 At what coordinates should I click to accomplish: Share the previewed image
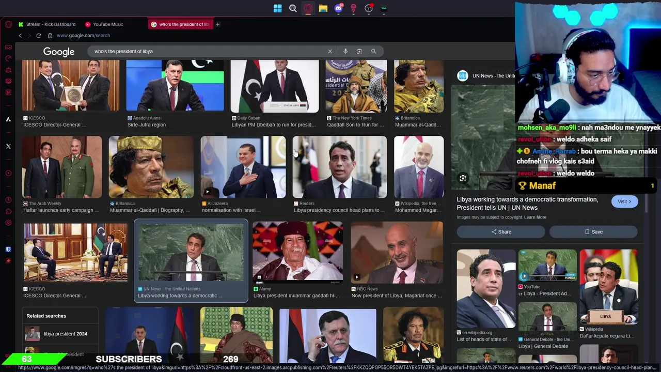coord(501,232)
